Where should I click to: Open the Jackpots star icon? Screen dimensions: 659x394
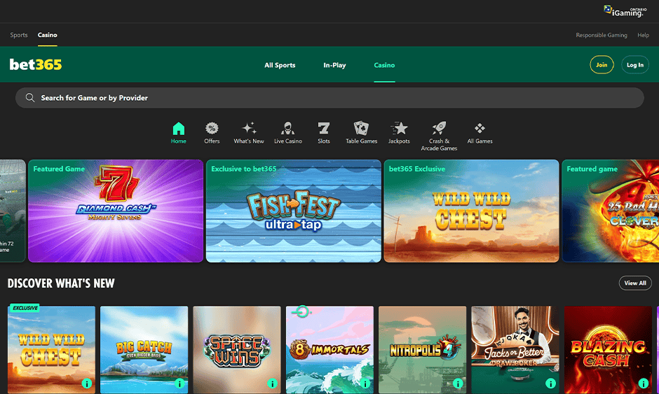coord(400,128)
